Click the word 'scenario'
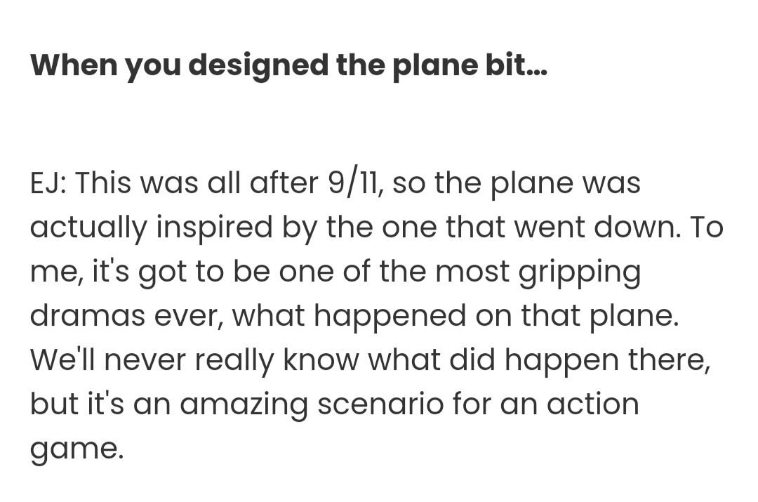The image size is (758, 502). click(380, 404)
